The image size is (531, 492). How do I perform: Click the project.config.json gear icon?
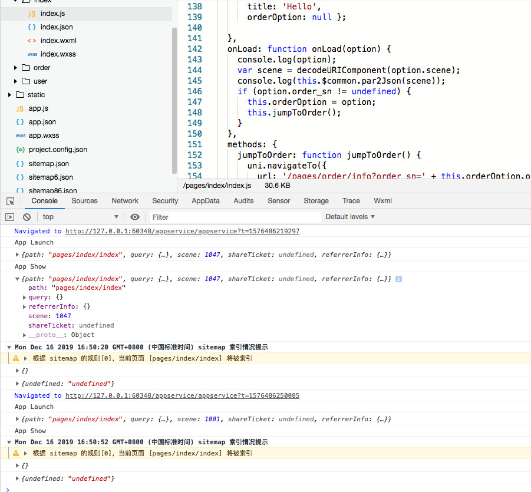(x=20, y=150)
